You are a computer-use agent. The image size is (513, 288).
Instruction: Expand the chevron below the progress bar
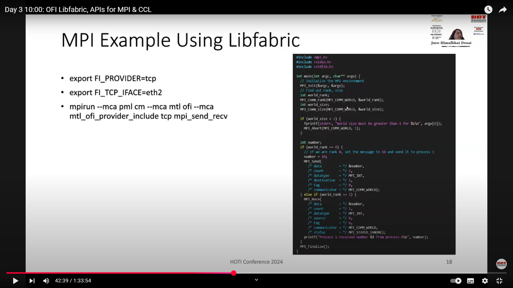click(256, 280)
